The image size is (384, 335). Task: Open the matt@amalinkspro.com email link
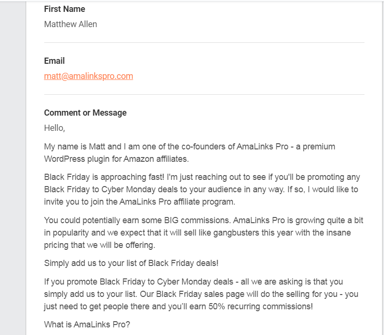89,76
